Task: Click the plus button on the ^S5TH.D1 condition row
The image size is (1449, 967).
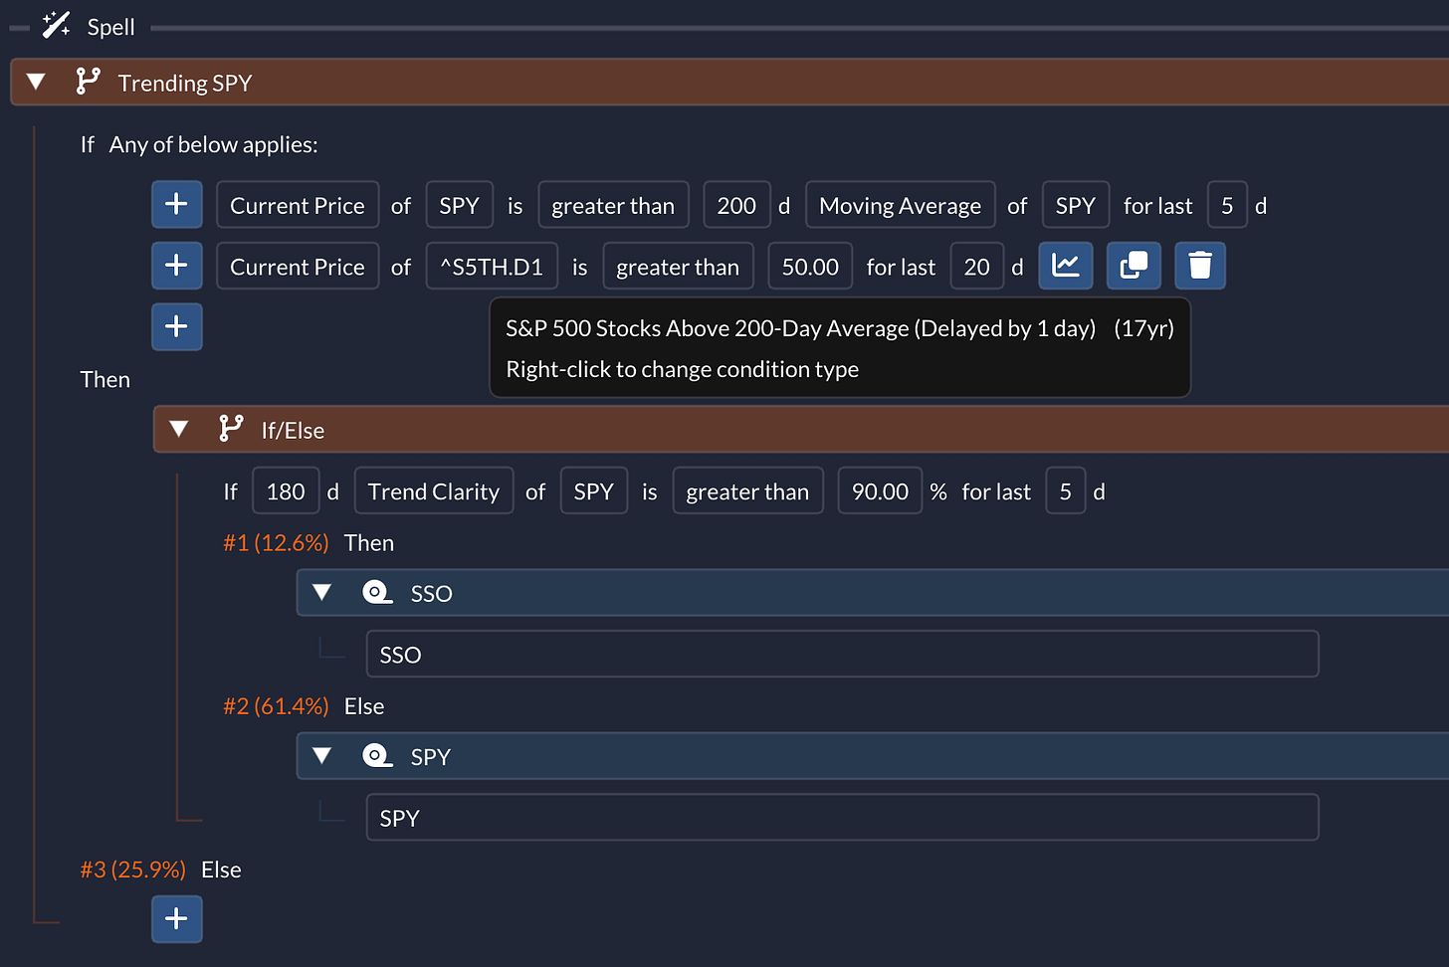Action: tap(177, 266)
